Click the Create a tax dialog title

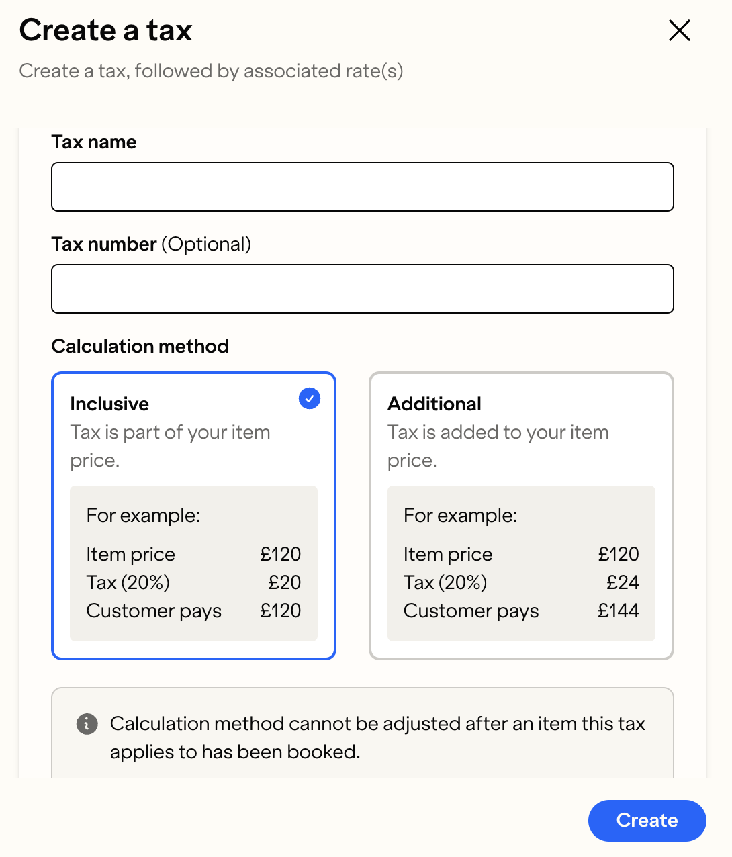tap(106, 30)
